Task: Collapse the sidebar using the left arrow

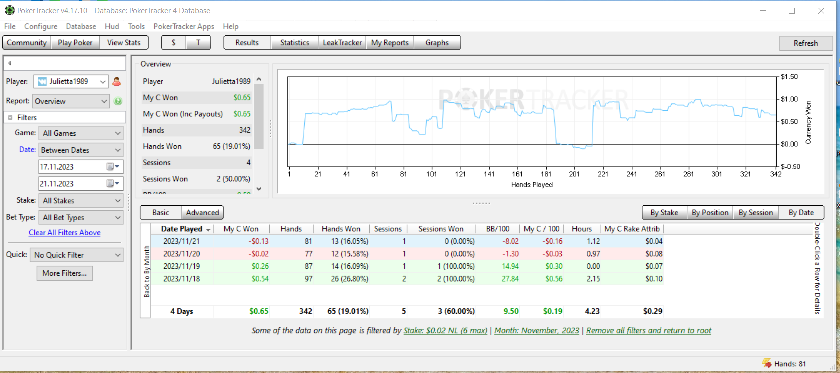Action: (10, 63)
